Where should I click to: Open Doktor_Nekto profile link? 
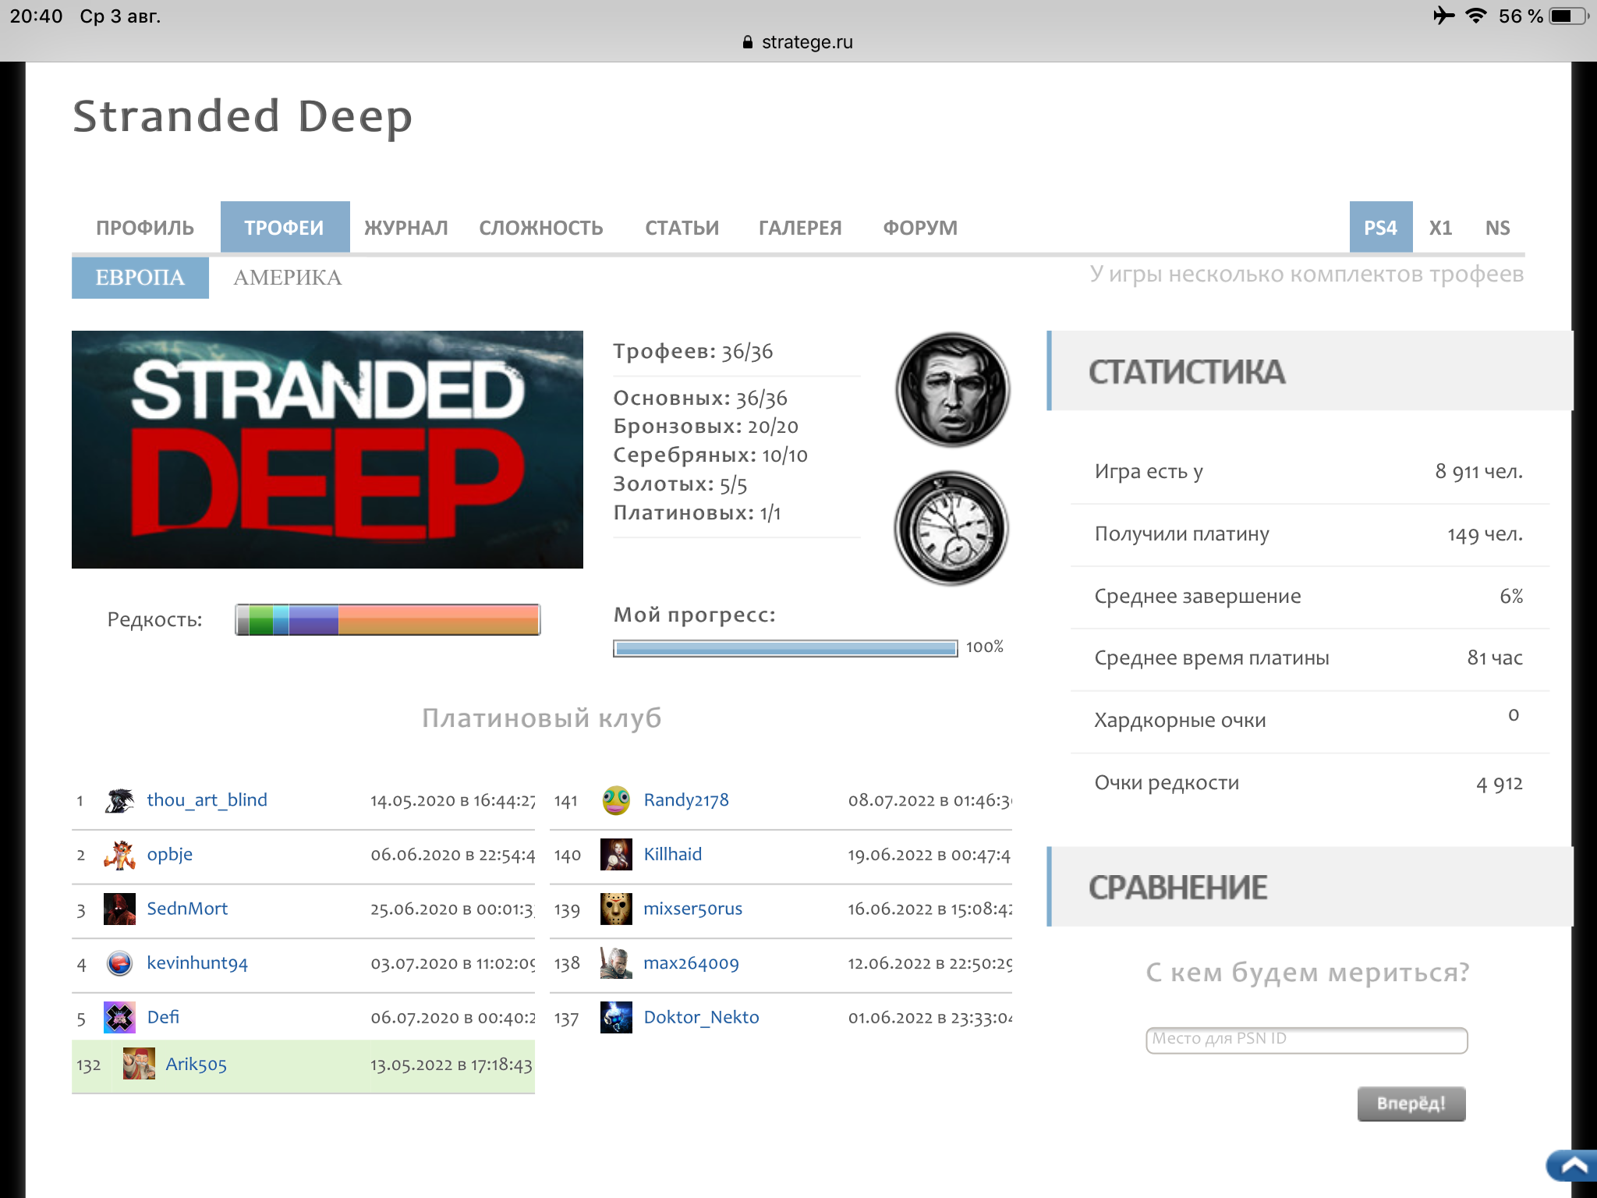702,1017
